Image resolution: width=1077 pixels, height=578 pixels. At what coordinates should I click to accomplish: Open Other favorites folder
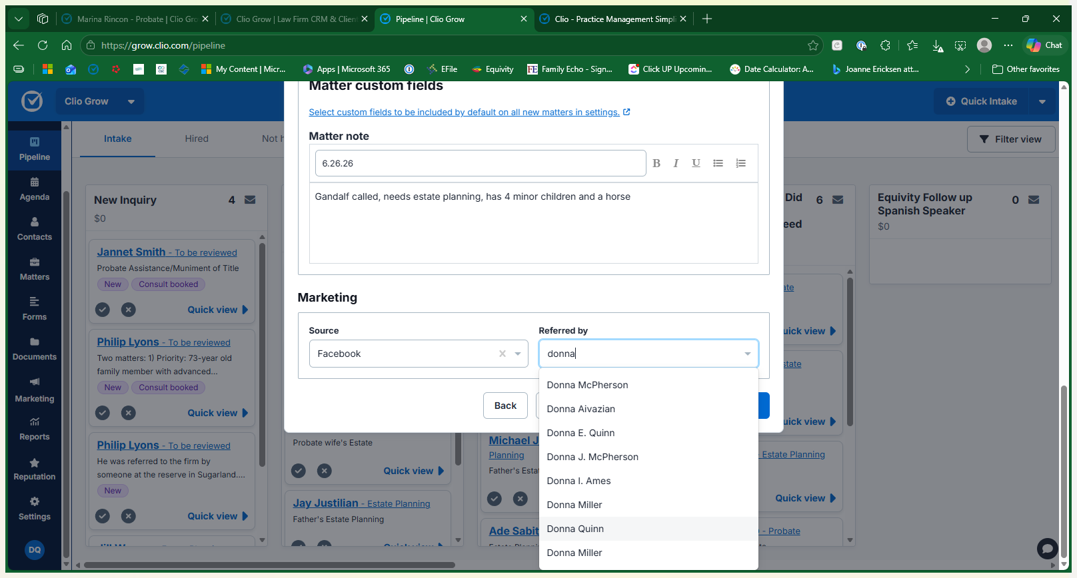point(1026,69)
